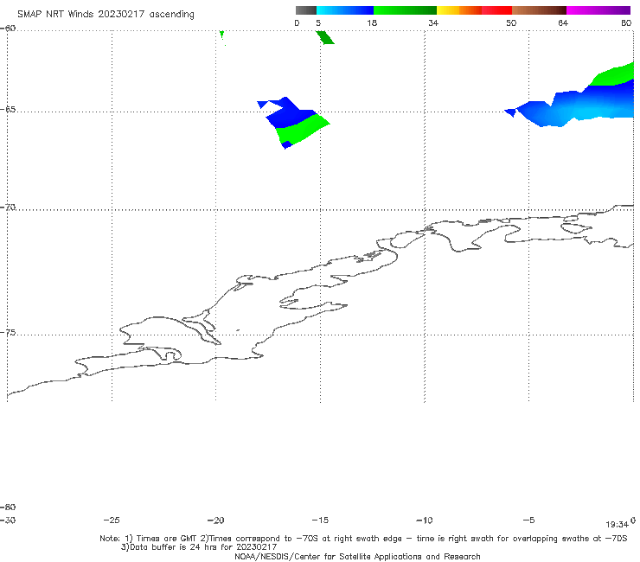Click the credit 'NOAA/NESDIS/Center for Satellite Applications and Research'

point(357,556)
